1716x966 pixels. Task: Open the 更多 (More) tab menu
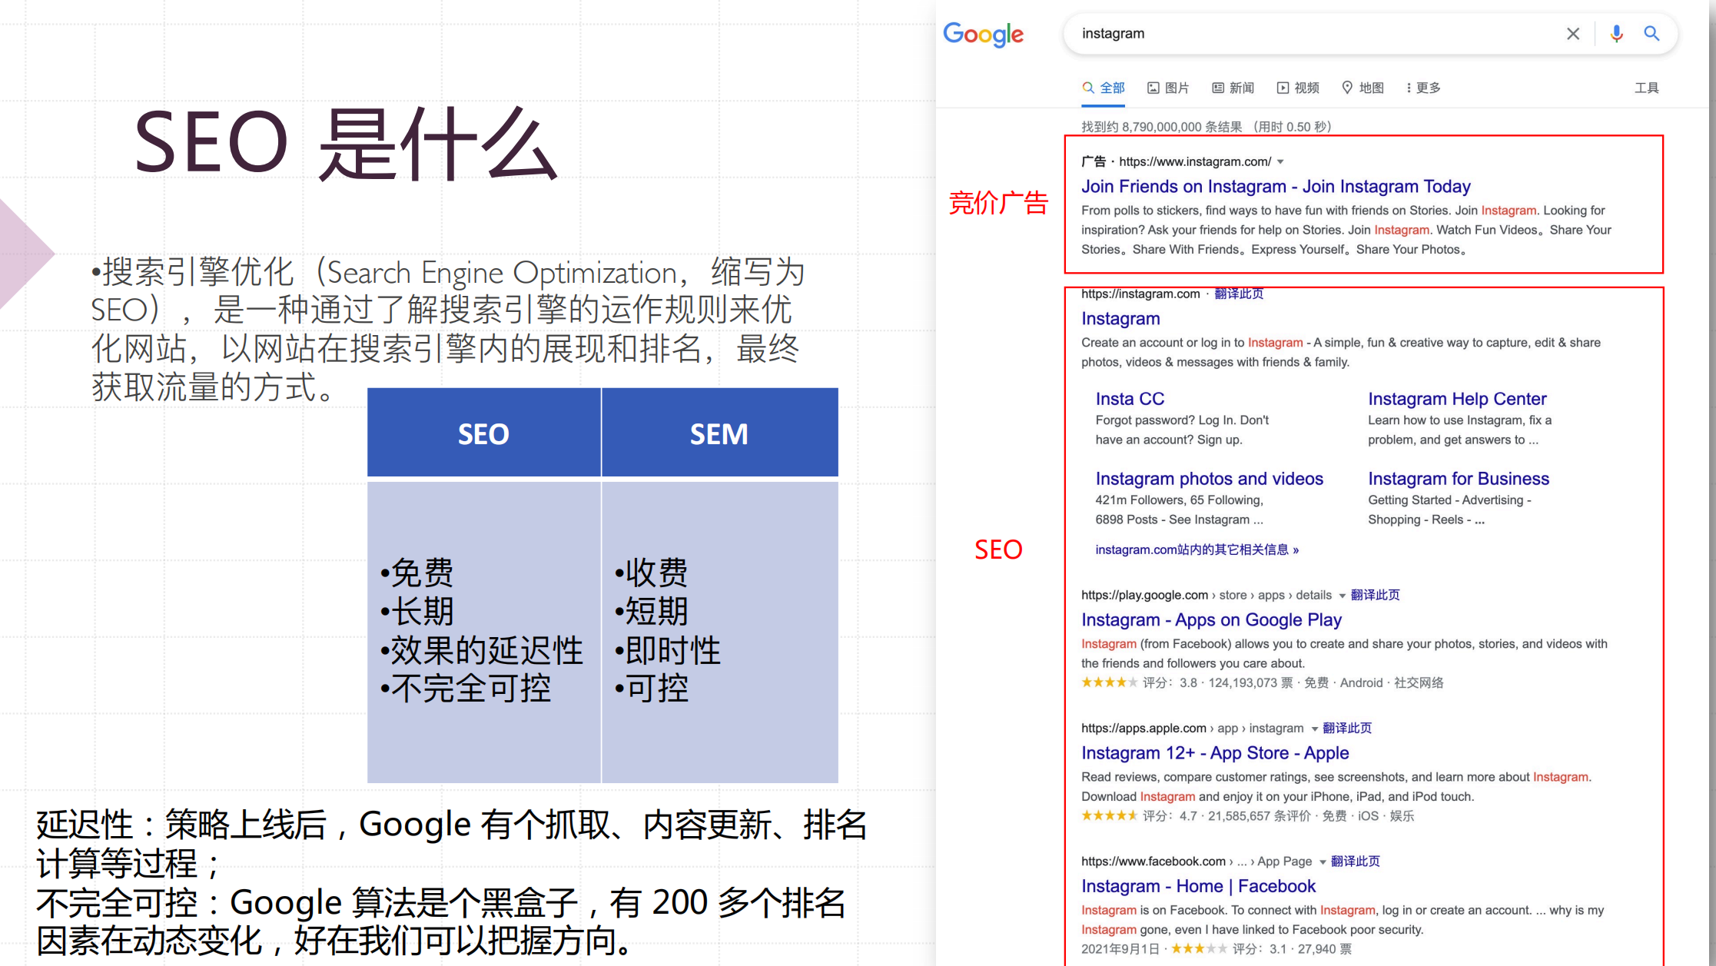click(1423, 88)
